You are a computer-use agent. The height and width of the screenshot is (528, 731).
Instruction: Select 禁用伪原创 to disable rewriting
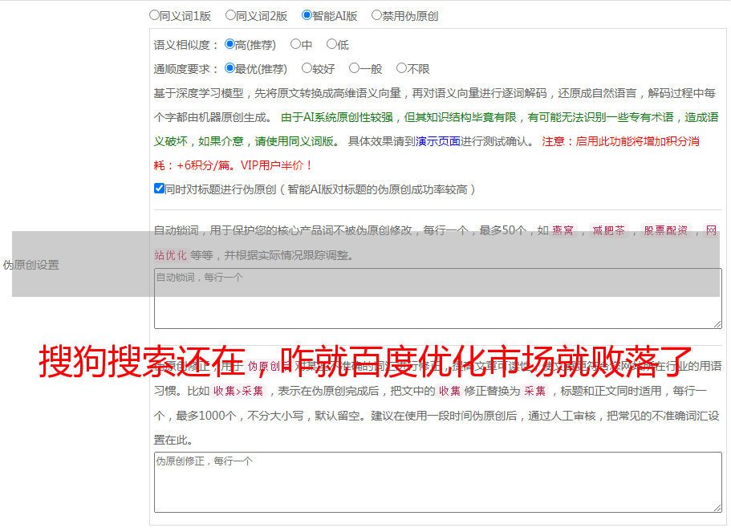[x=377, y=14]
